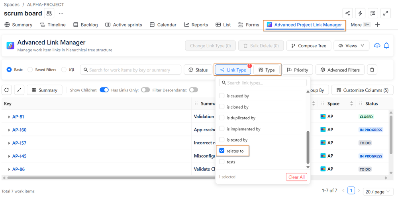Expand the AP-157 row
The image size is (398, 200).
(9, 143)
